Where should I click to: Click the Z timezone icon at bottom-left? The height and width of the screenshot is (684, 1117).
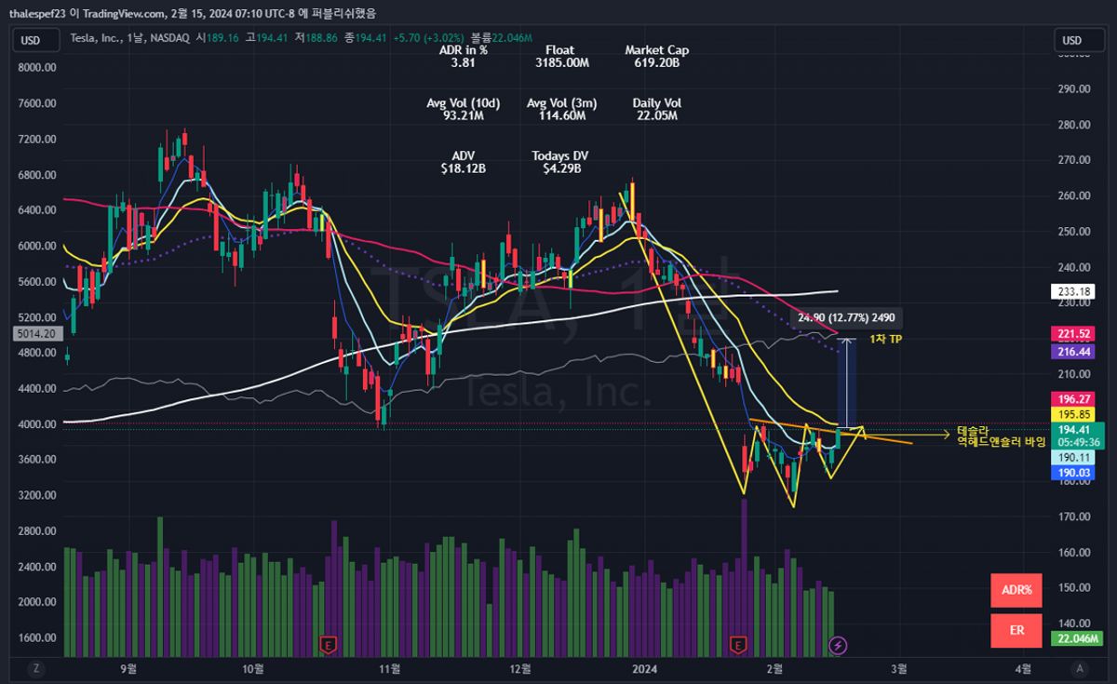[36, 667]
